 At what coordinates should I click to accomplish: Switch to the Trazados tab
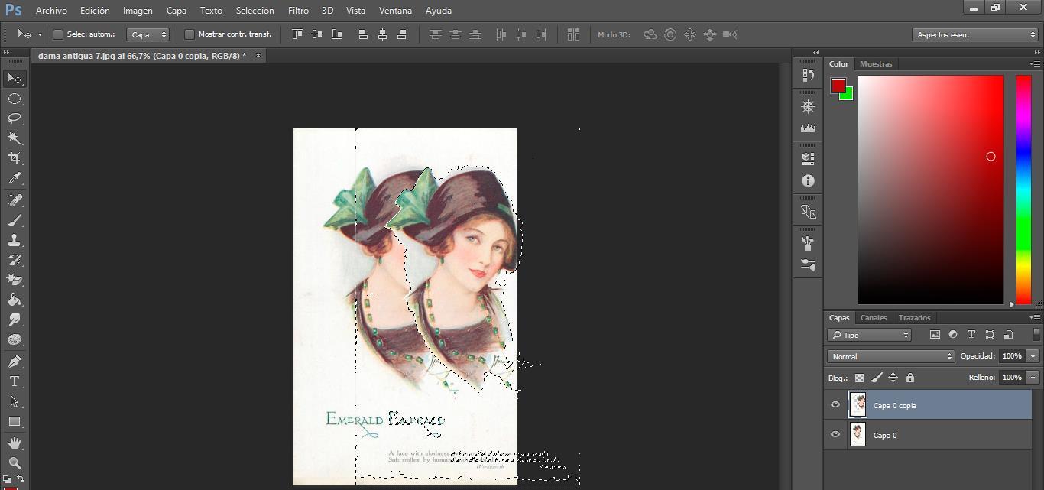914,317
